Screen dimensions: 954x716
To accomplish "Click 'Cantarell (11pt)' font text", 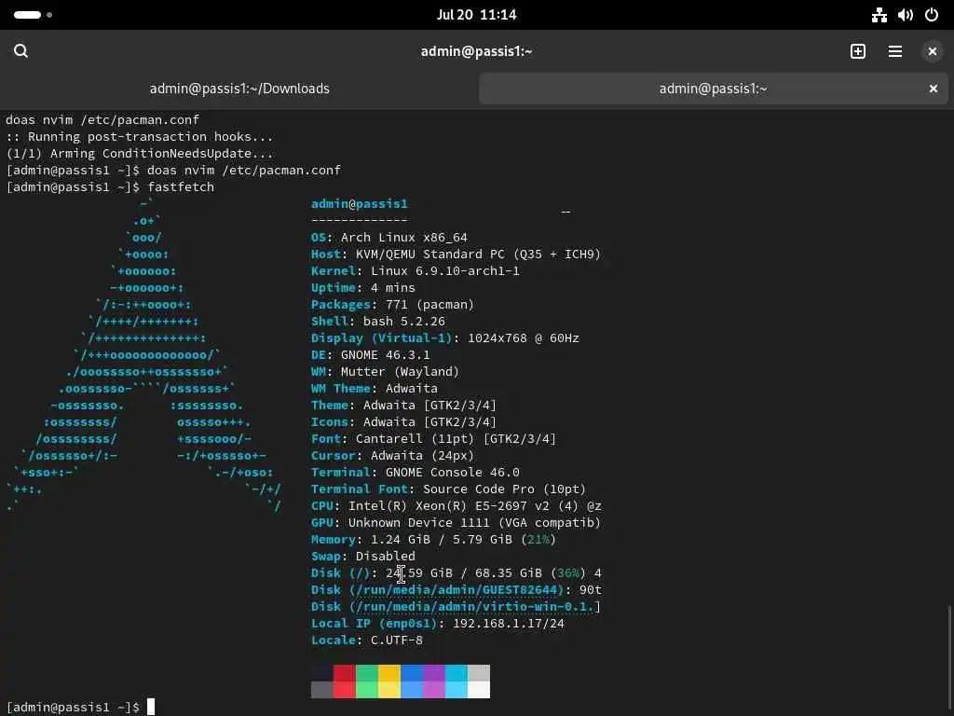I will pos(415,439).
